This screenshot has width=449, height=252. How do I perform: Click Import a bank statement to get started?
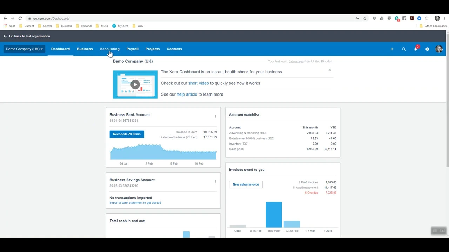click(x=135, y=203)
